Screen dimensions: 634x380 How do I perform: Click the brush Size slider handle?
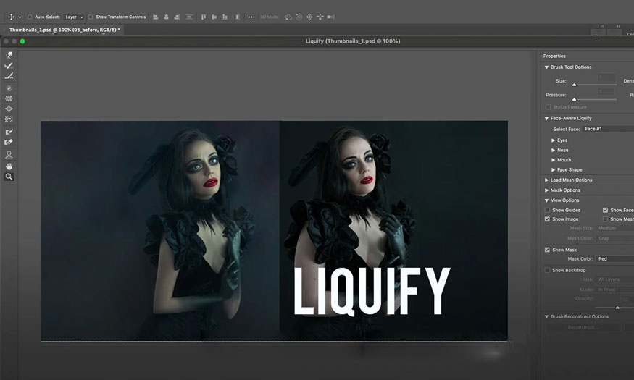point(574,85)
